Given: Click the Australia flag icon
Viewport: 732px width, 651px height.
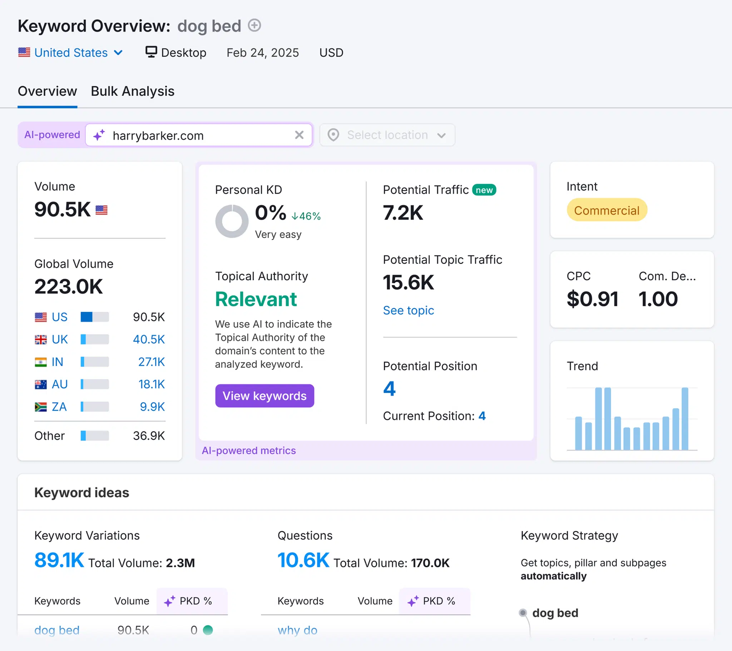Looking at the screenshot, I should 40,384.
